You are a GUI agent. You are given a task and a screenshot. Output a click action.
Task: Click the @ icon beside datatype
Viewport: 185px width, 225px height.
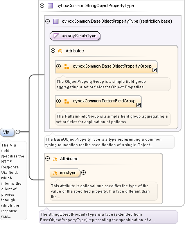55,173
